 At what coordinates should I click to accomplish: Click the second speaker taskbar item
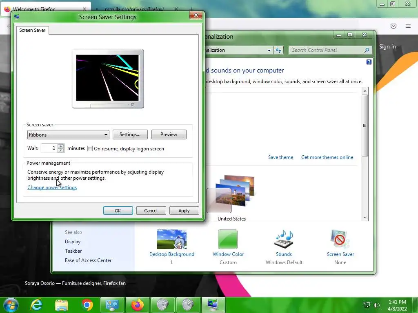(x=188, y=305)
